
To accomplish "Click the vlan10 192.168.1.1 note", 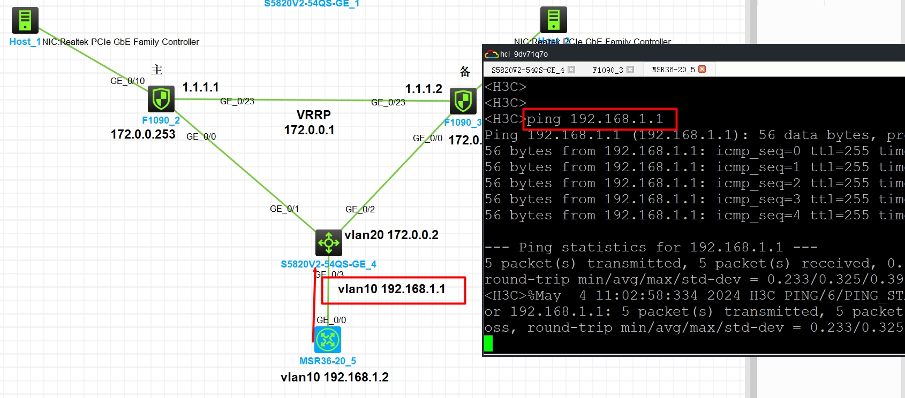I will coord(391,289).
